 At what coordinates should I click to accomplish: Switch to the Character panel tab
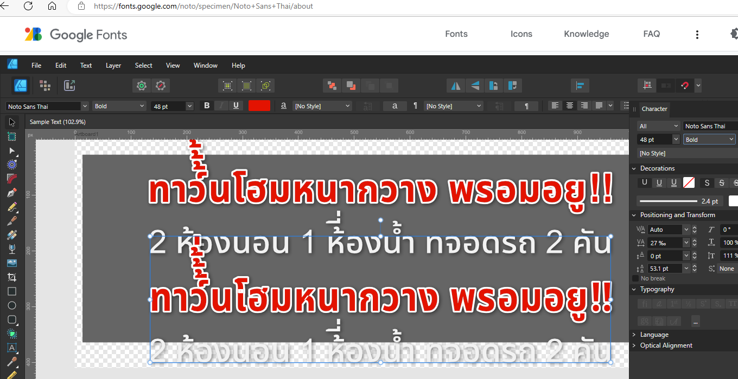654,109
